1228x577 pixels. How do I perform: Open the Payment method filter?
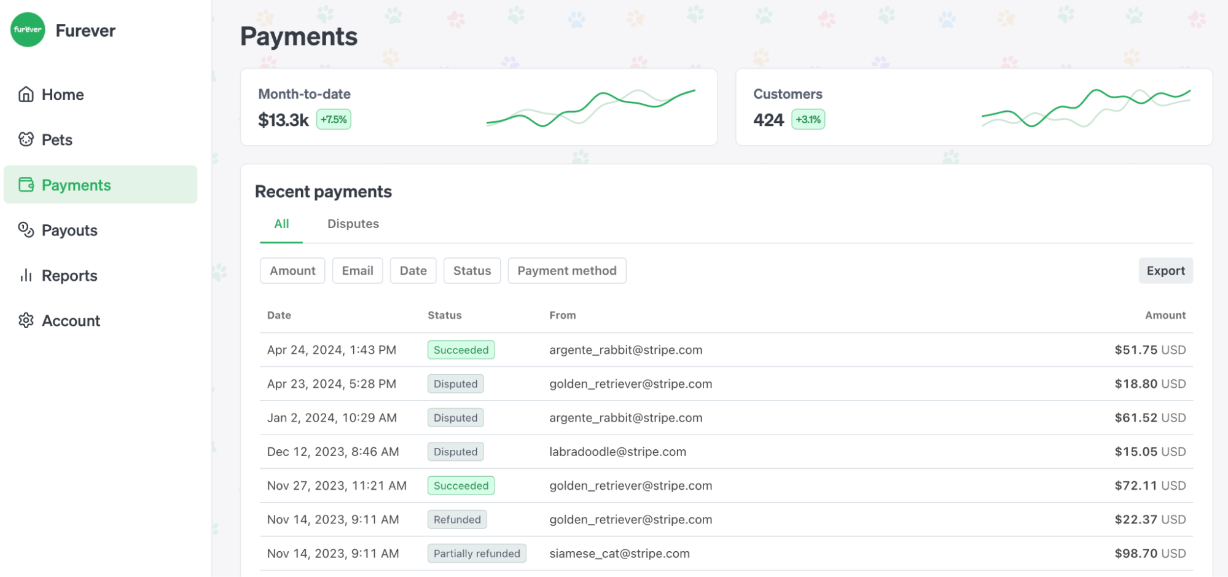click(567, 270)
